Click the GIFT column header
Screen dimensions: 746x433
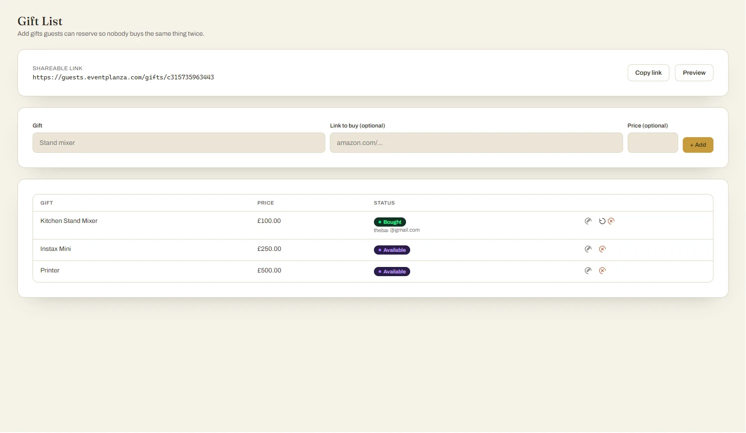47,203
